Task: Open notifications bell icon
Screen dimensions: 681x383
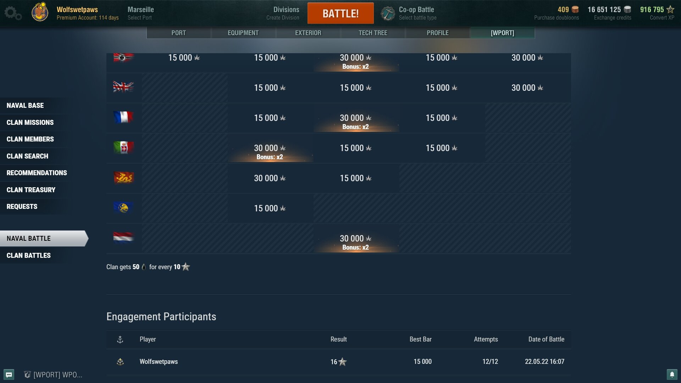Action: click(672, 374)
